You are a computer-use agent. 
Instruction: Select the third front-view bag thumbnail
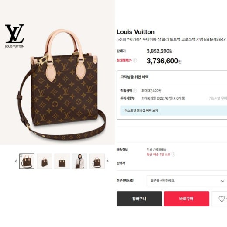pos(62,161)
